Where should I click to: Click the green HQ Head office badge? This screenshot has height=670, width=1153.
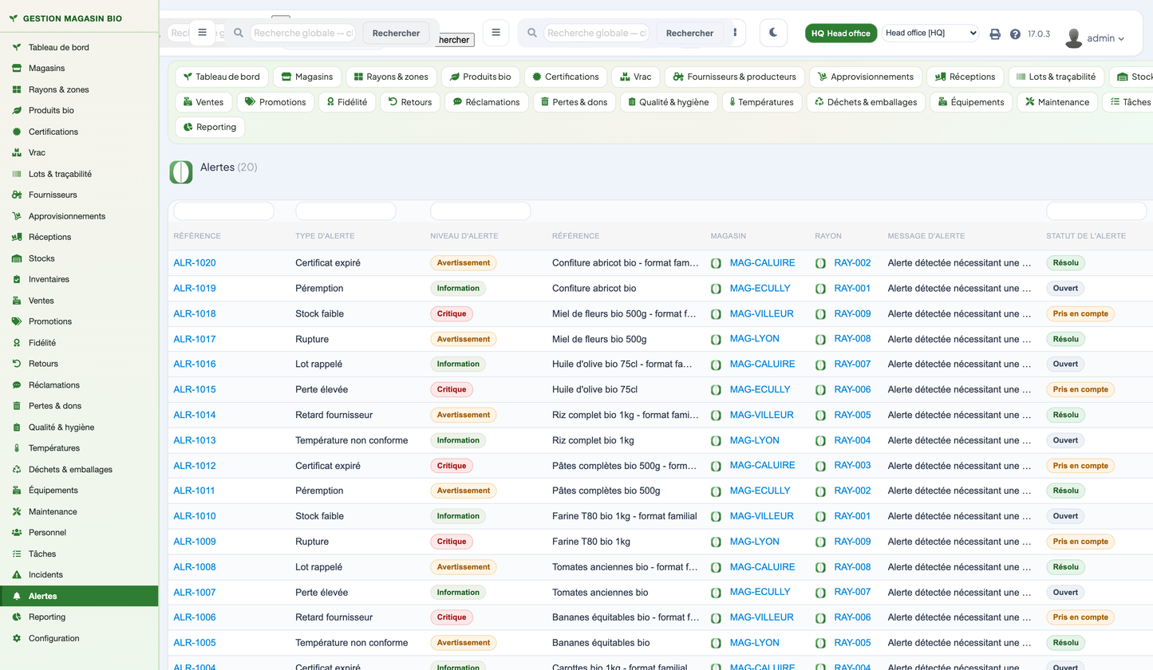[841, 33]
